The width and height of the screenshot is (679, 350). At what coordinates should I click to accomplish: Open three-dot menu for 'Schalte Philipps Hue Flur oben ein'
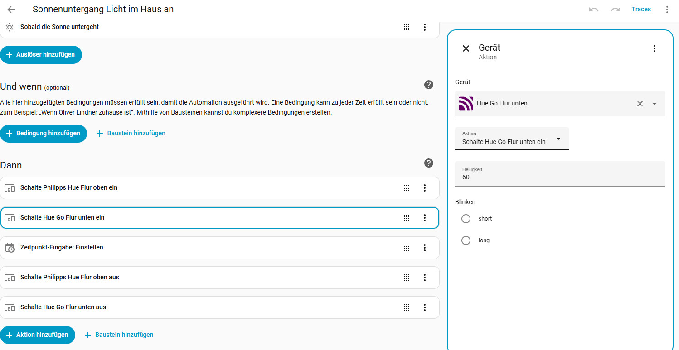(425, 188)
